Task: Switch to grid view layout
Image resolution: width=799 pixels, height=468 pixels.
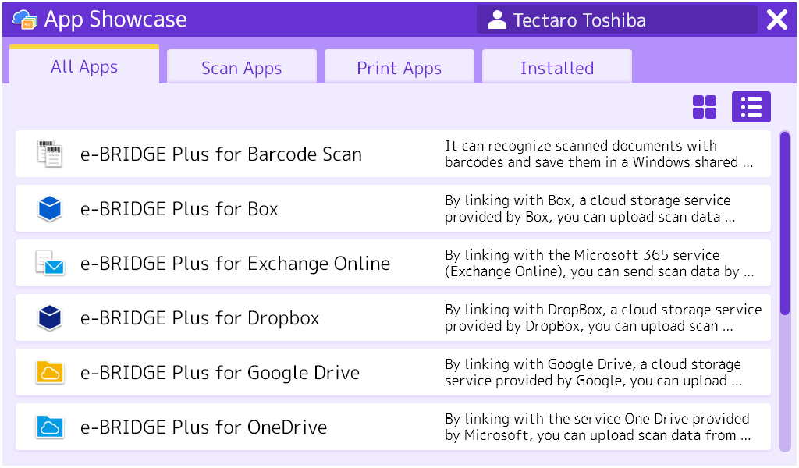Action: point(705,107)
